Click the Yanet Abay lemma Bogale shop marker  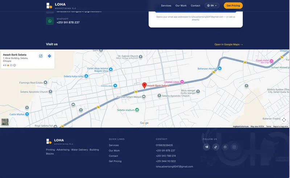111,69
